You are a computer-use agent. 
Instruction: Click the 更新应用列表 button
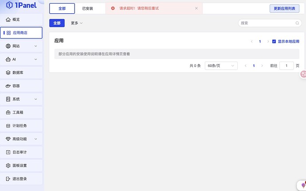point(284,8)
